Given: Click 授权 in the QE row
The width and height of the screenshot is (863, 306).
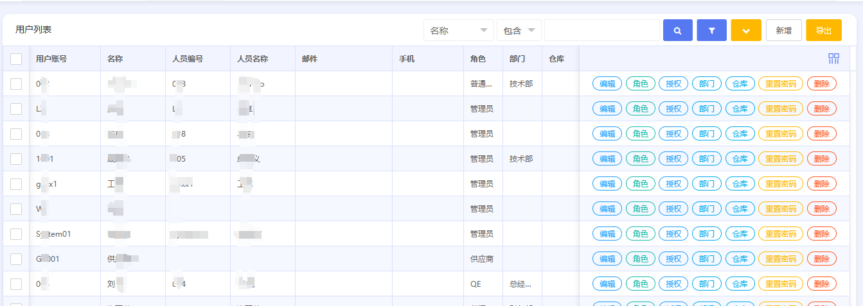Looking at the screenshot, I should [673, 284].
